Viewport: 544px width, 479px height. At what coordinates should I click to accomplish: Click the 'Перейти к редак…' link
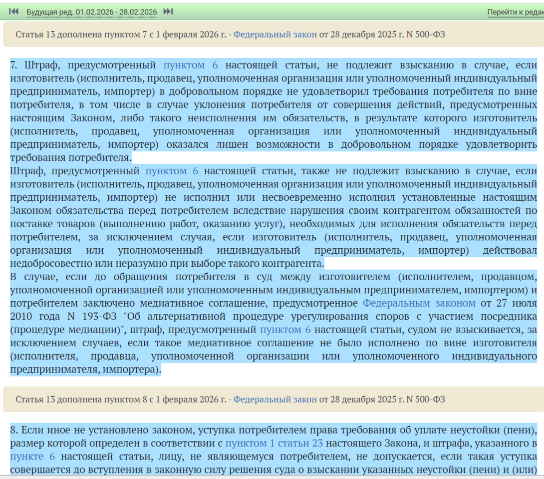pyautogui.click(x=515, y=12)
